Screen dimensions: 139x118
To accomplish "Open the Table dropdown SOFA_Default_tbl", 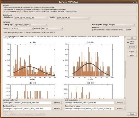I will point(73,18).
